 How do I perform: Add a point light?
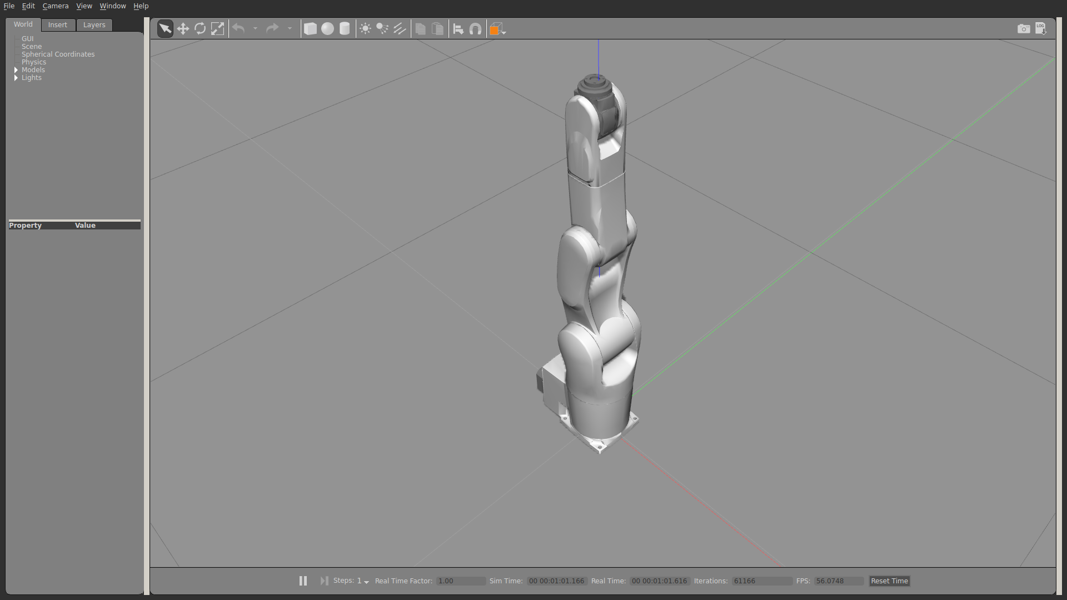tap(365, 29)
